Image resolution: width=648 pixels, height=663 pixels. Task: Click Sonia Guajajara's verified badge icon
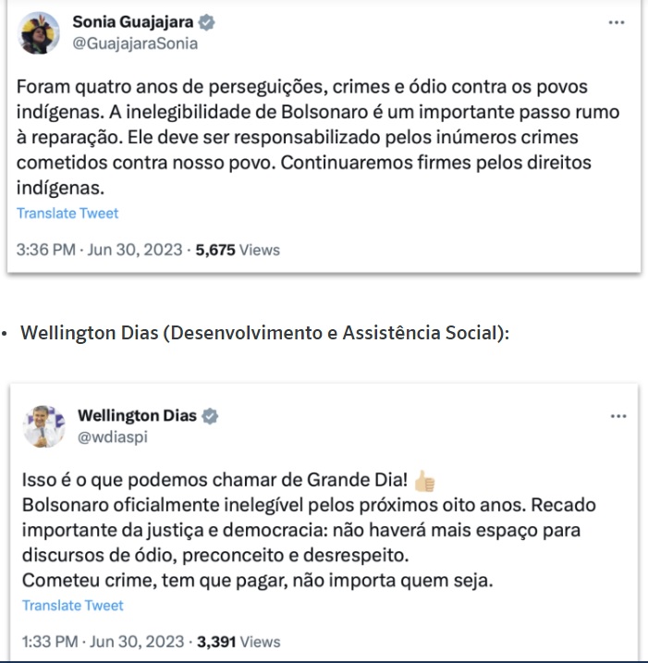[206, 22]
